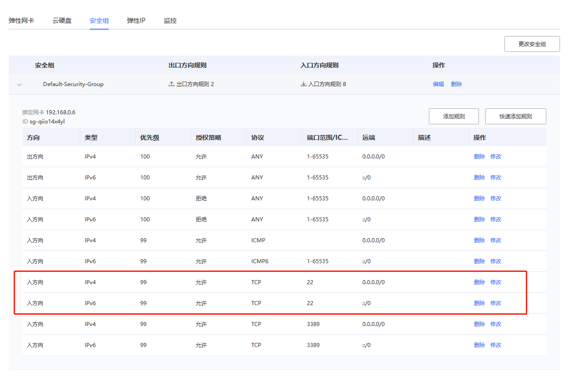Select the 弹性IP tab
Screen dimensions: 570x378
click(x=136, y=20)
